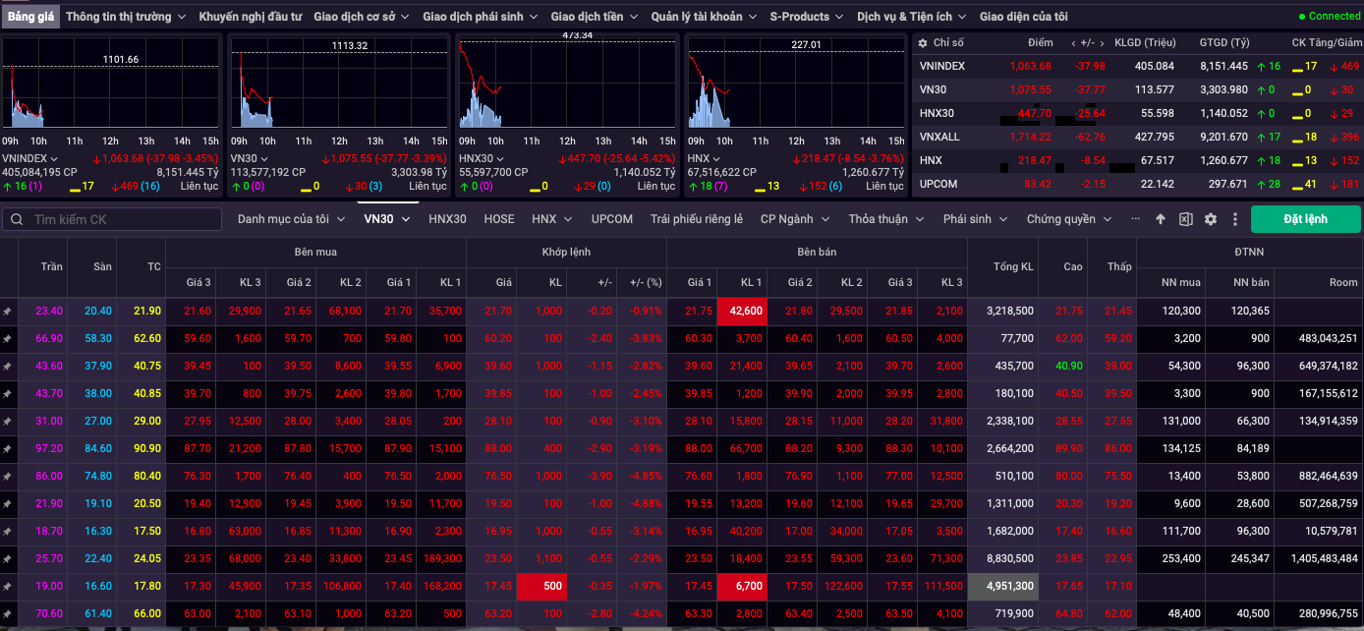Image resolution: width=1364 pixels, height=631 pixels.
Task: Open the Quản lý tài khoản dropdown
Action: click(704, 17)
